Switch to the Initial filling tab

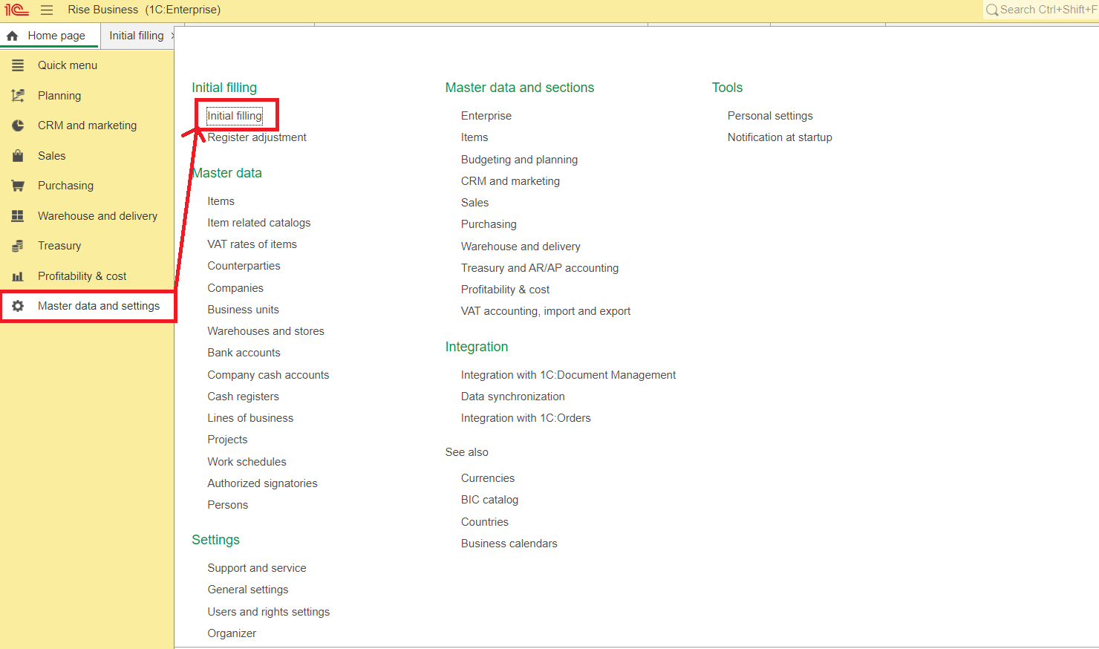(x=137, y=36)
